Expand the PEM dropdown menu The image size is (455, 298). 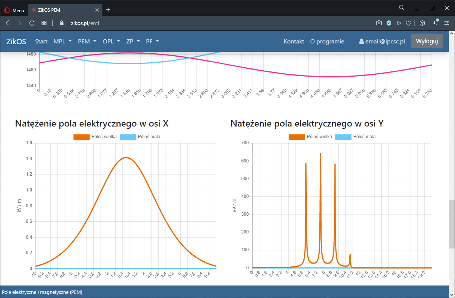point(87,42)
